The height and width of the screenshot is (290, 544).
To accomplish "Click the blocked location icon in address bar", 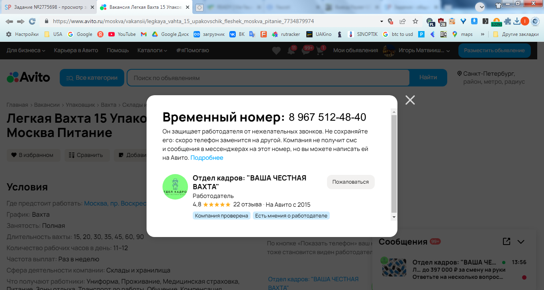I will 391,22.
